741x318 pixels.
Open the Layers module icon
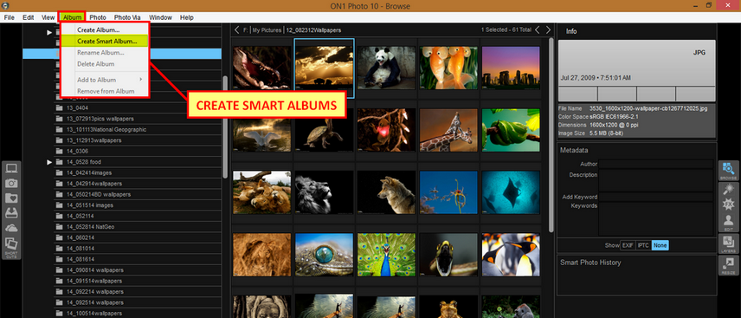[x=728, y=243]
